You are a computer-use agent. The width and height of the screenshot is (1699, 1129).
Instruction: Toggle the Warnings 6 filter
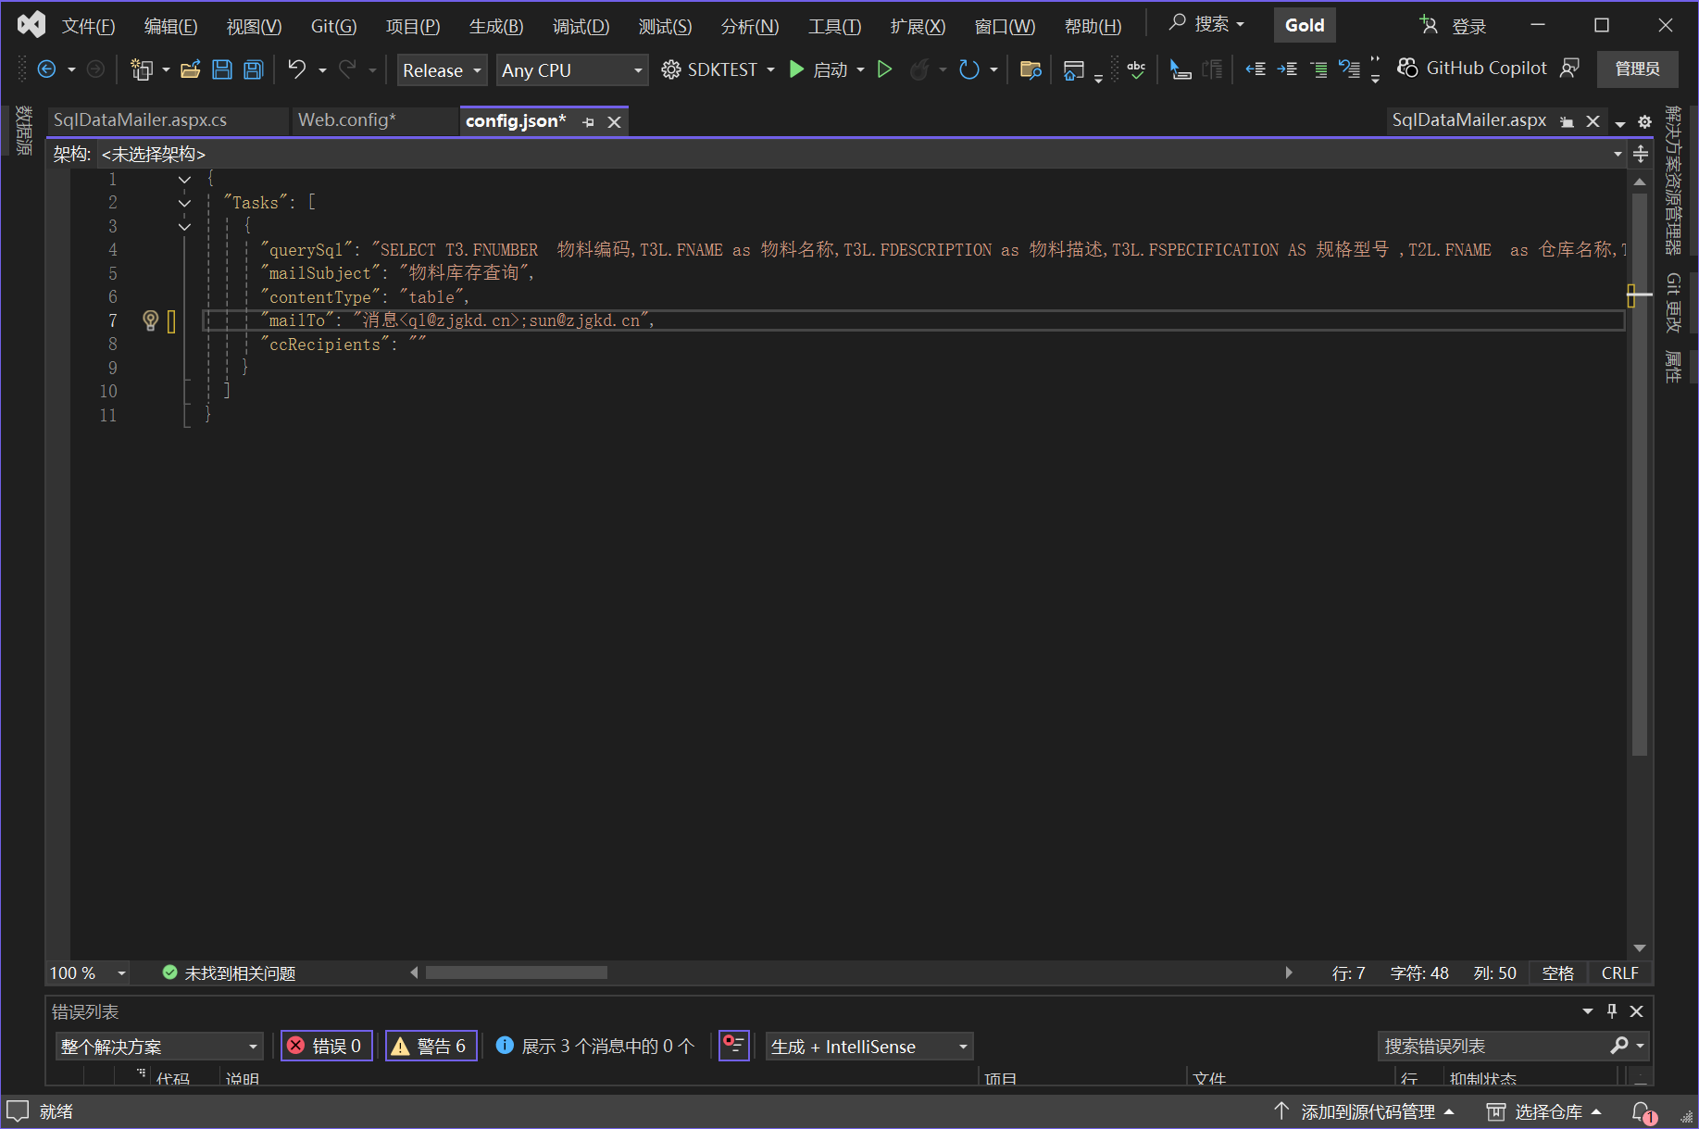431,1047
